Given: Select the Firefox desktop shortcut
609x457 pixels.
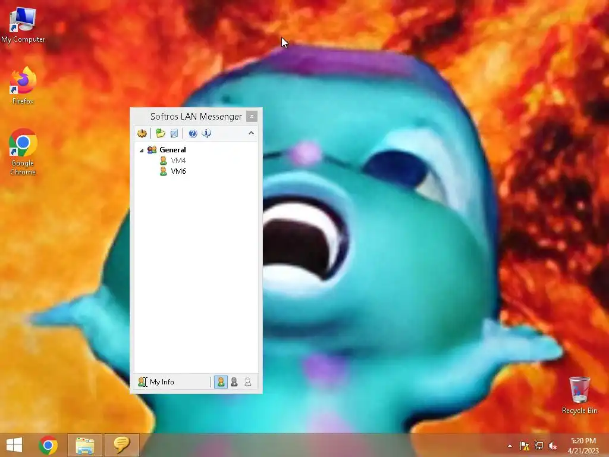Looking at the screenshot, I should tap(23, 86).
